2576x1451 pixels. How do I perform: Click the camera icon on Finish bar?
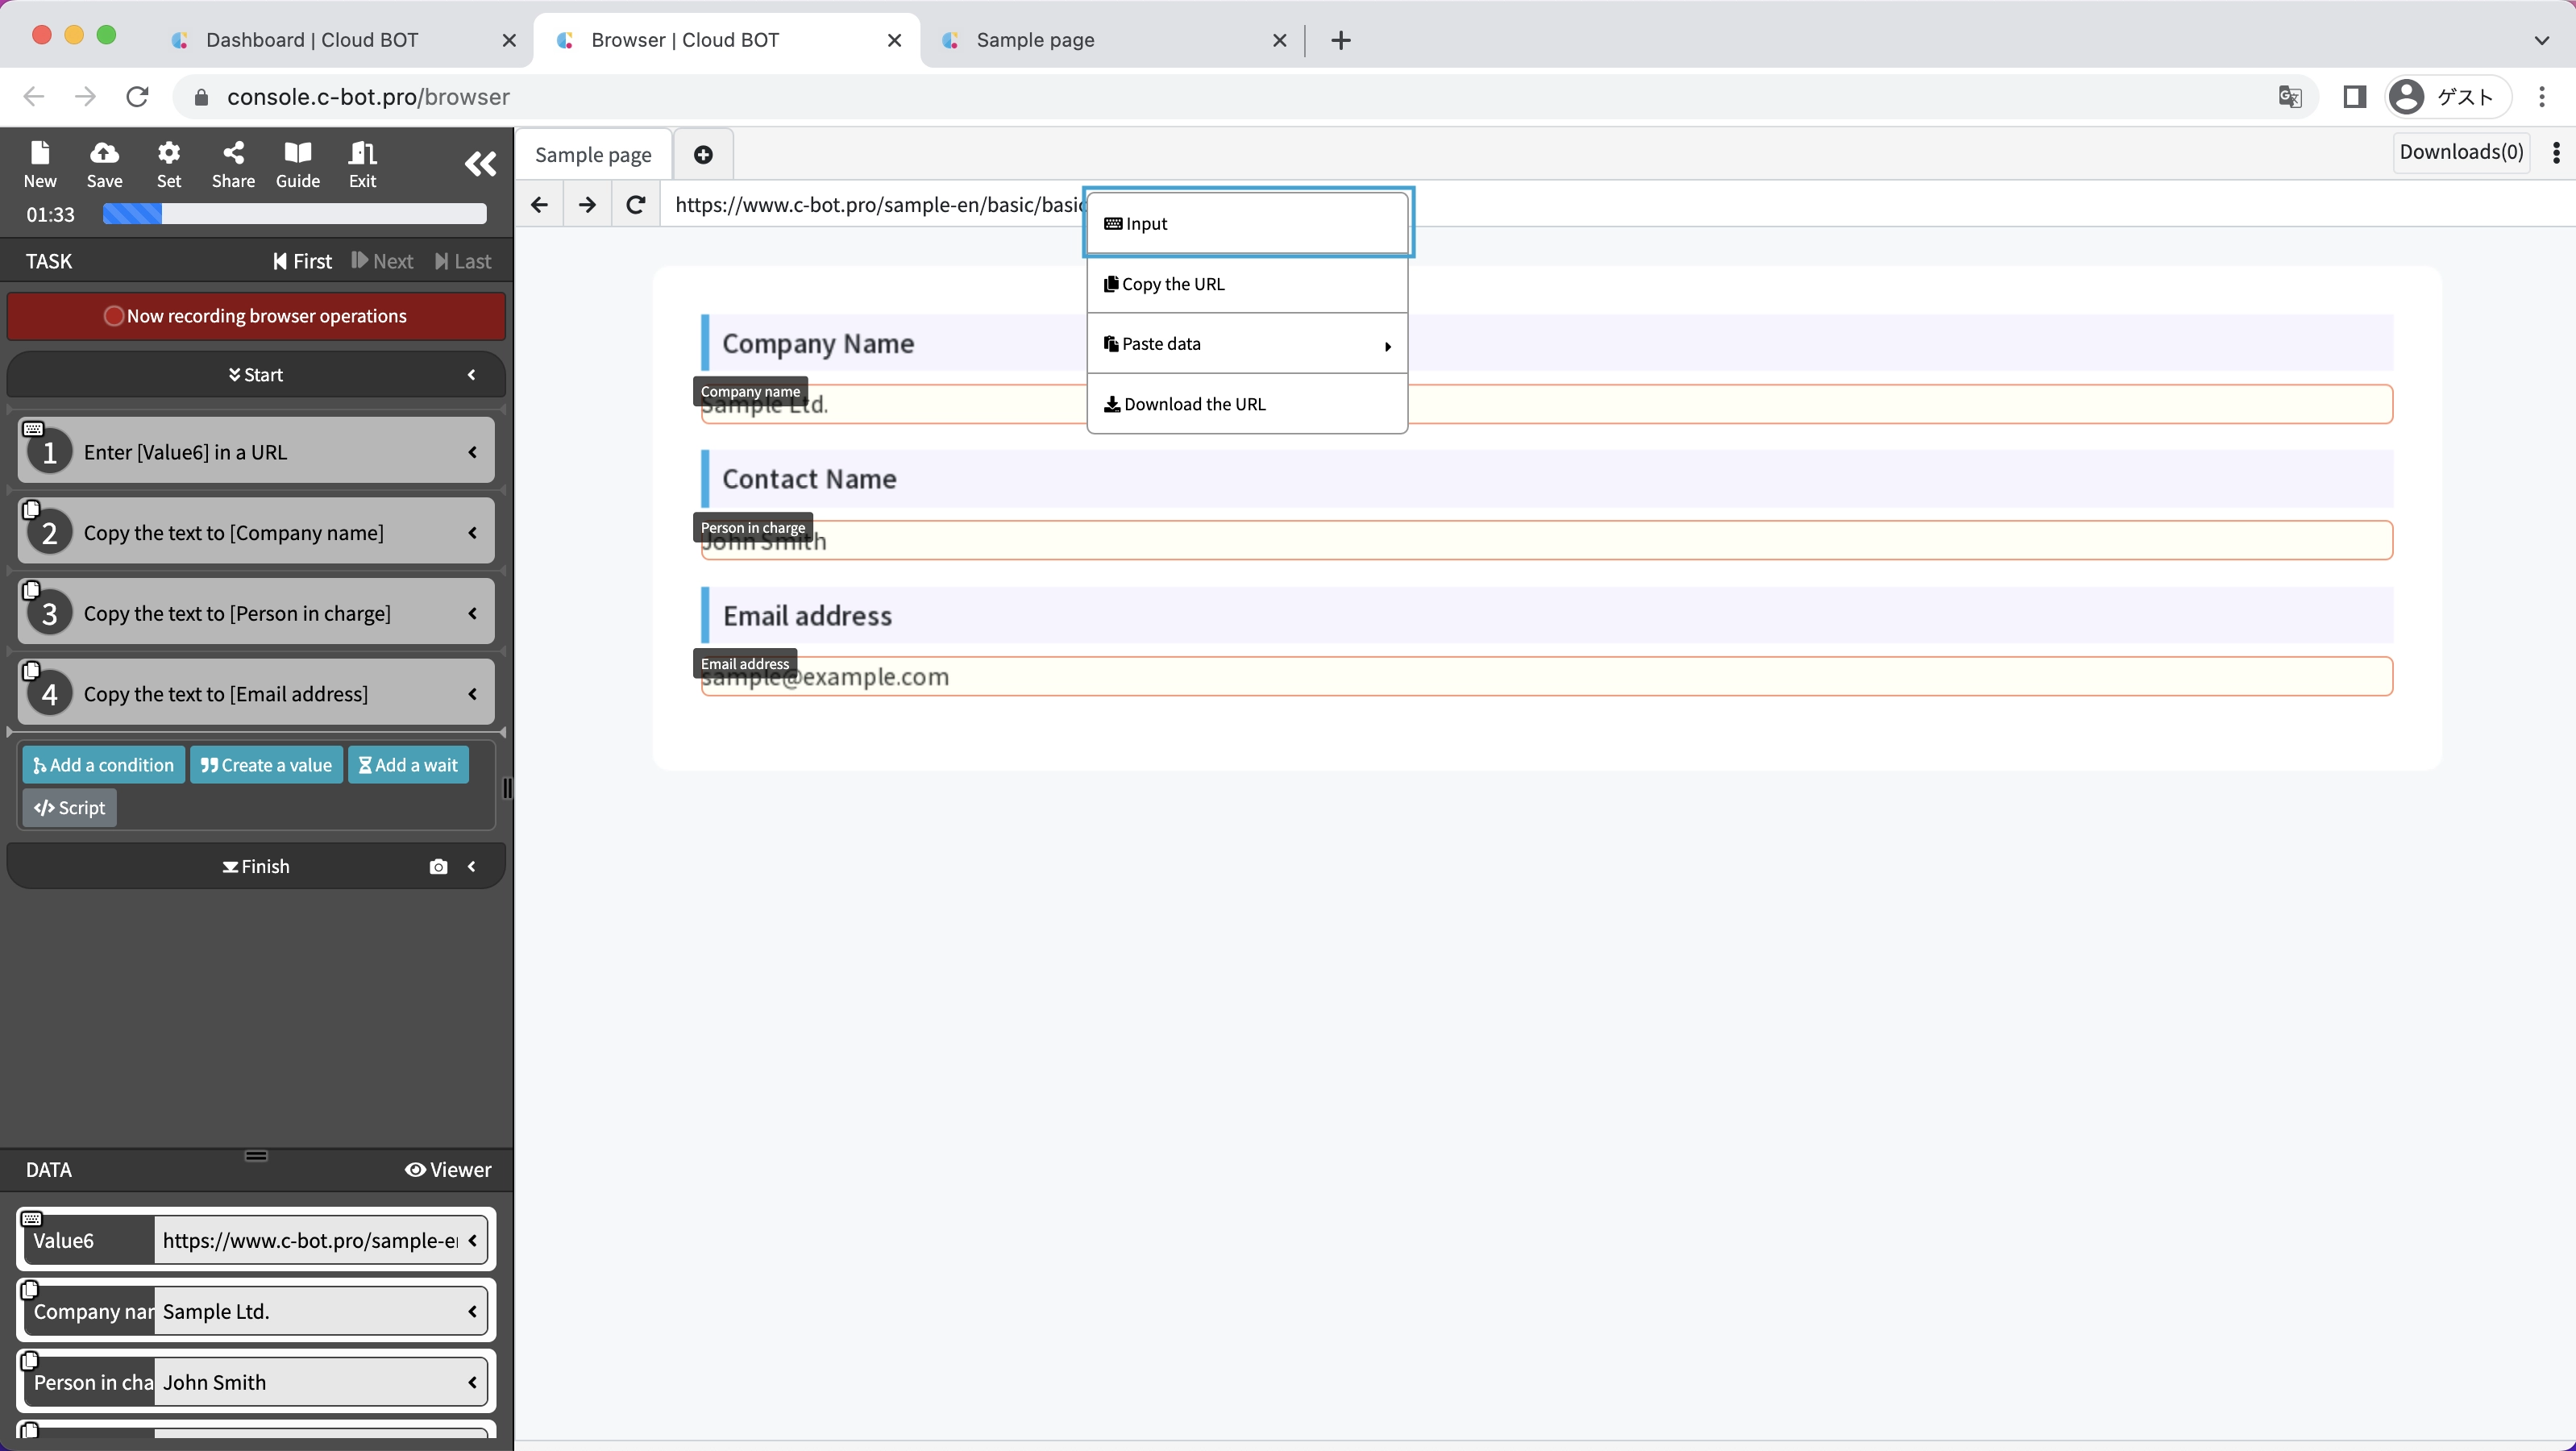click(x=438, y=866)
